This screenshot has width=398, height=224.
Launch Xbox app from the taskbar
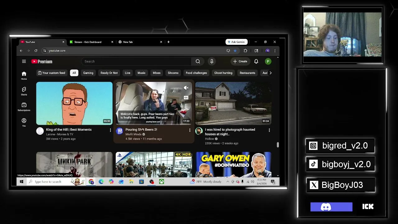[162, 182]
